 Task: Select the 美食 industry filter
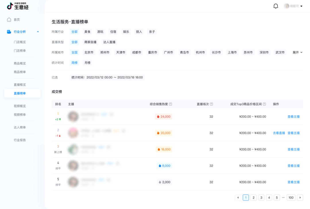87,32
